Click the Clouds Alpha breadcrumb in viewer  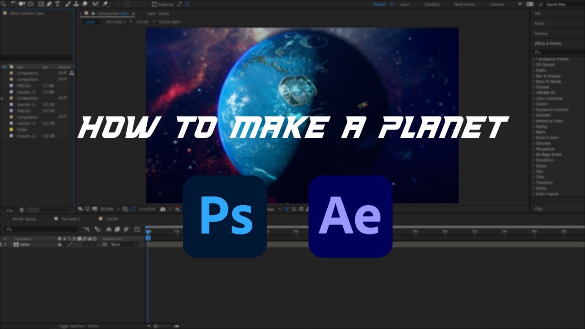tap(170, 21)
